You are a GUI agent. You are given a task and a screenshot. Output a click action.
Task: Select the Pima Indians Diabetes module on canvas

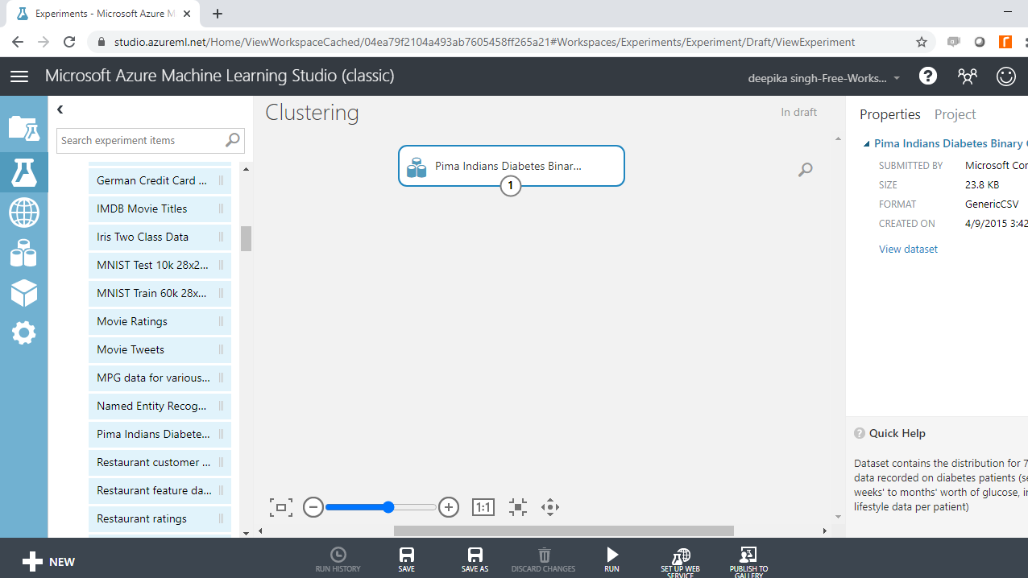point(512,166)
